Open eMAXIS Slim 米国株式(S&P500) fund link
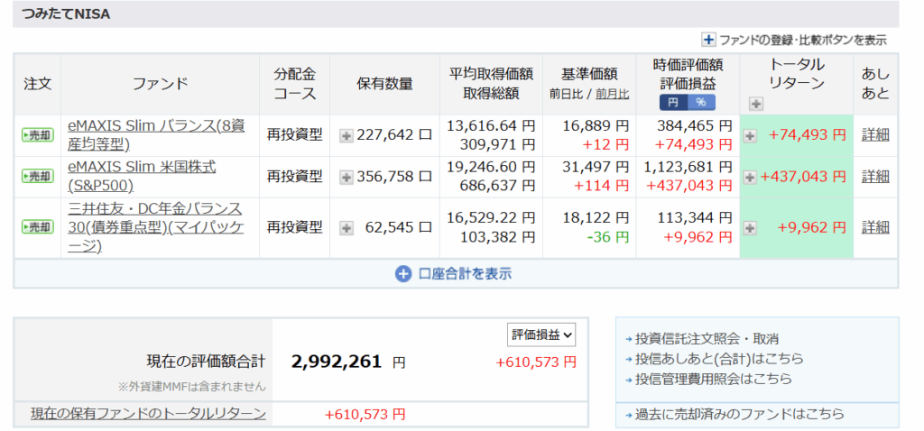This screenshot has height=431, width=924. tap(142, 176)
